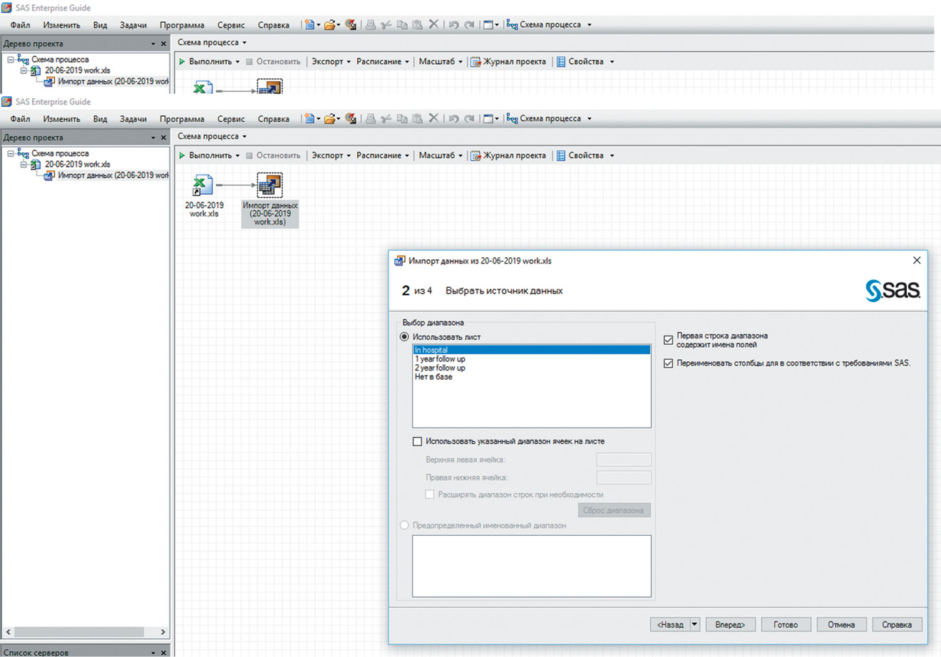941x657 pixels.
Task: Select the Нет в базе sheet entry
Action: [x=433, y=377]
